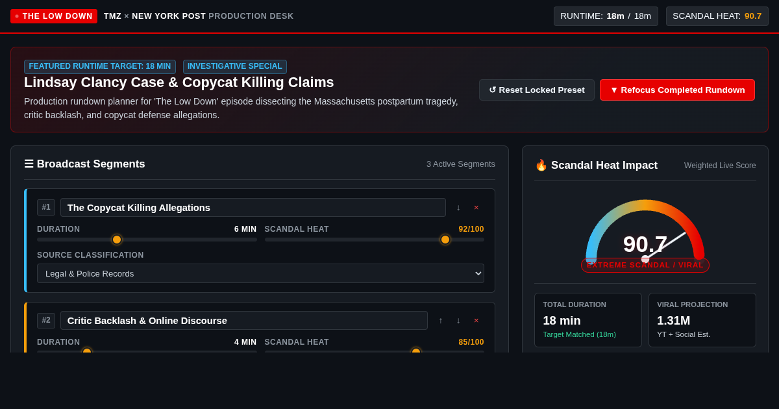Click the Lindsay Clancy Case episode title
This screenshot has width=779, height=409.
(179, 82)
